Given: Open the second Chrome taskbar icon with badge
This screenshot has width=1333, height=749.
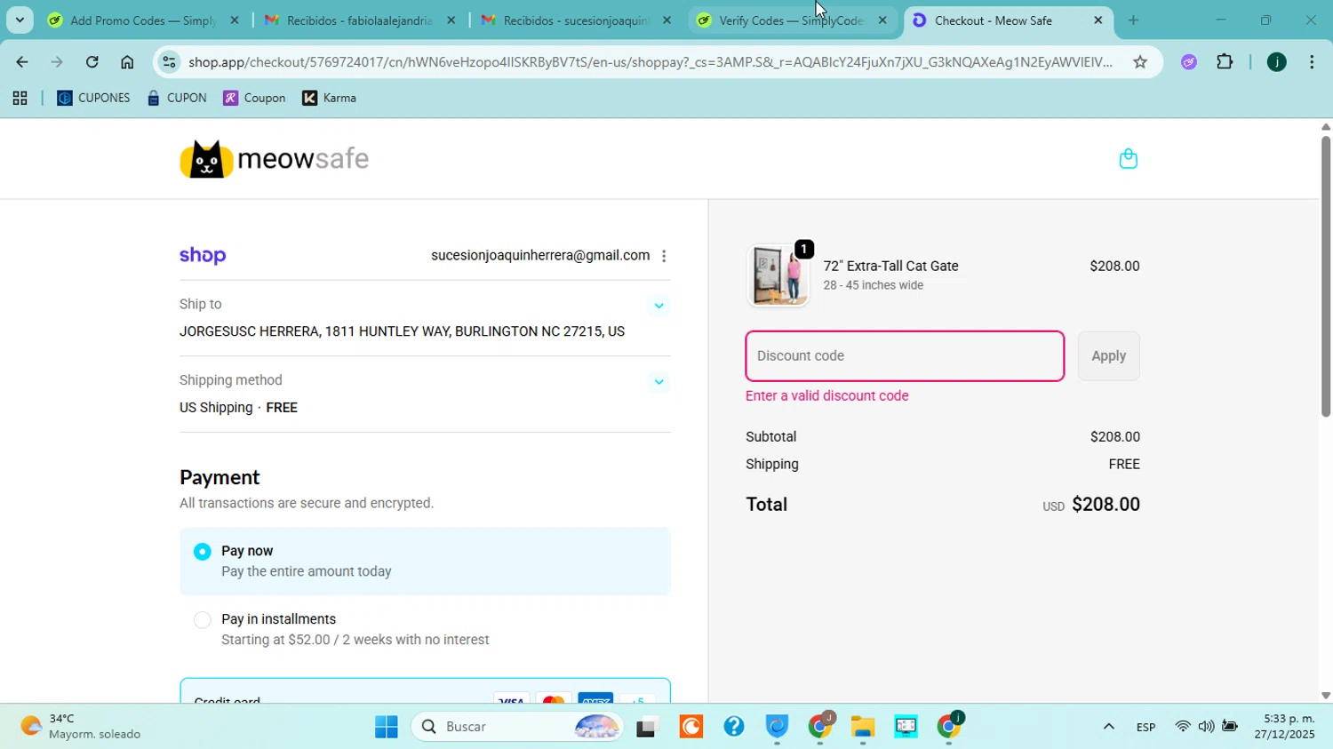Looking at the screenshot, I should point(949,727).
